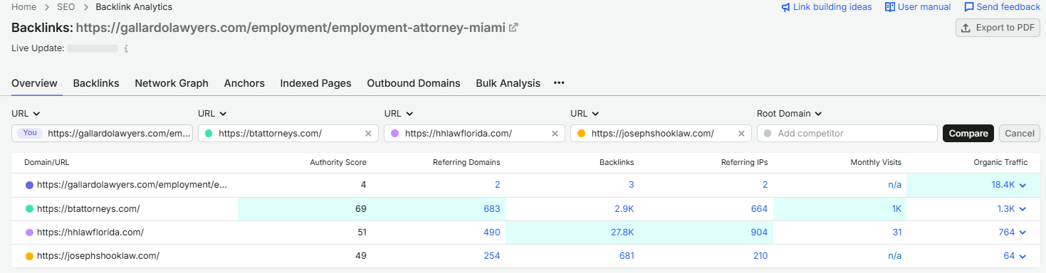Switch to the Overview tab

tap(34, 83)
